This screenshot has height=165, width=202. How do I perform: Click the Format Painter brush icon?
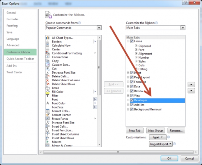click(48, 115)
